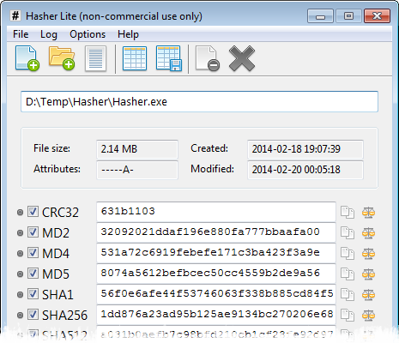Click the Hasher Lite # title bar icon
This screenshot has height=343, width=399.
[15, 15]
